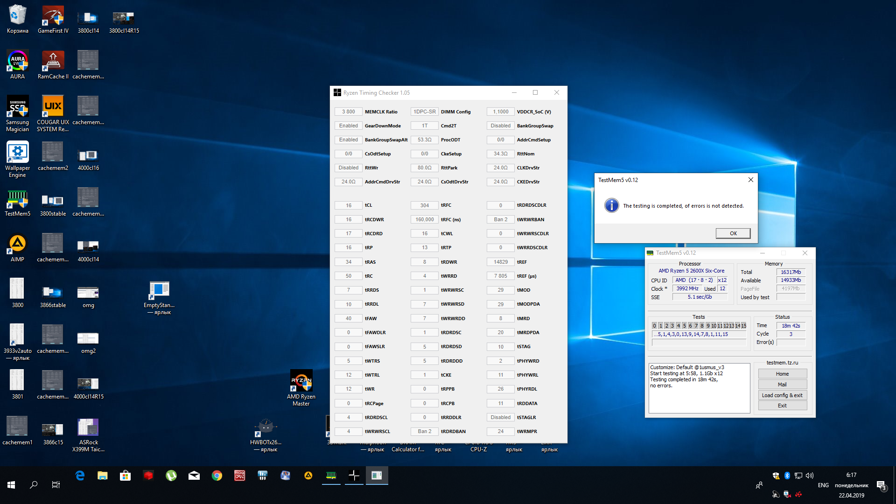
Task: Click the ENG language indicator in tray
Action: click(x=823, y=485)
